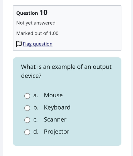Open the Flag question link
133x156 pixels.
[37, 44]
